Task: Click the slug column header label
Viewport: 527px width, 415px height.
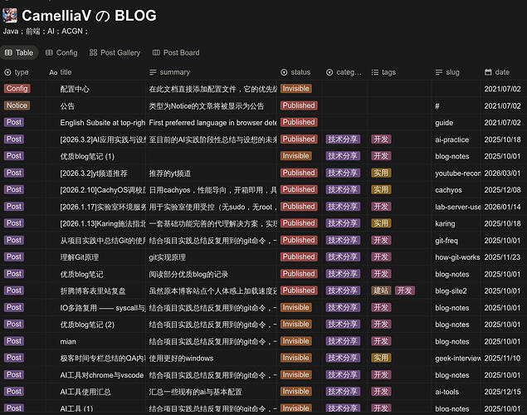Action: 452,72
